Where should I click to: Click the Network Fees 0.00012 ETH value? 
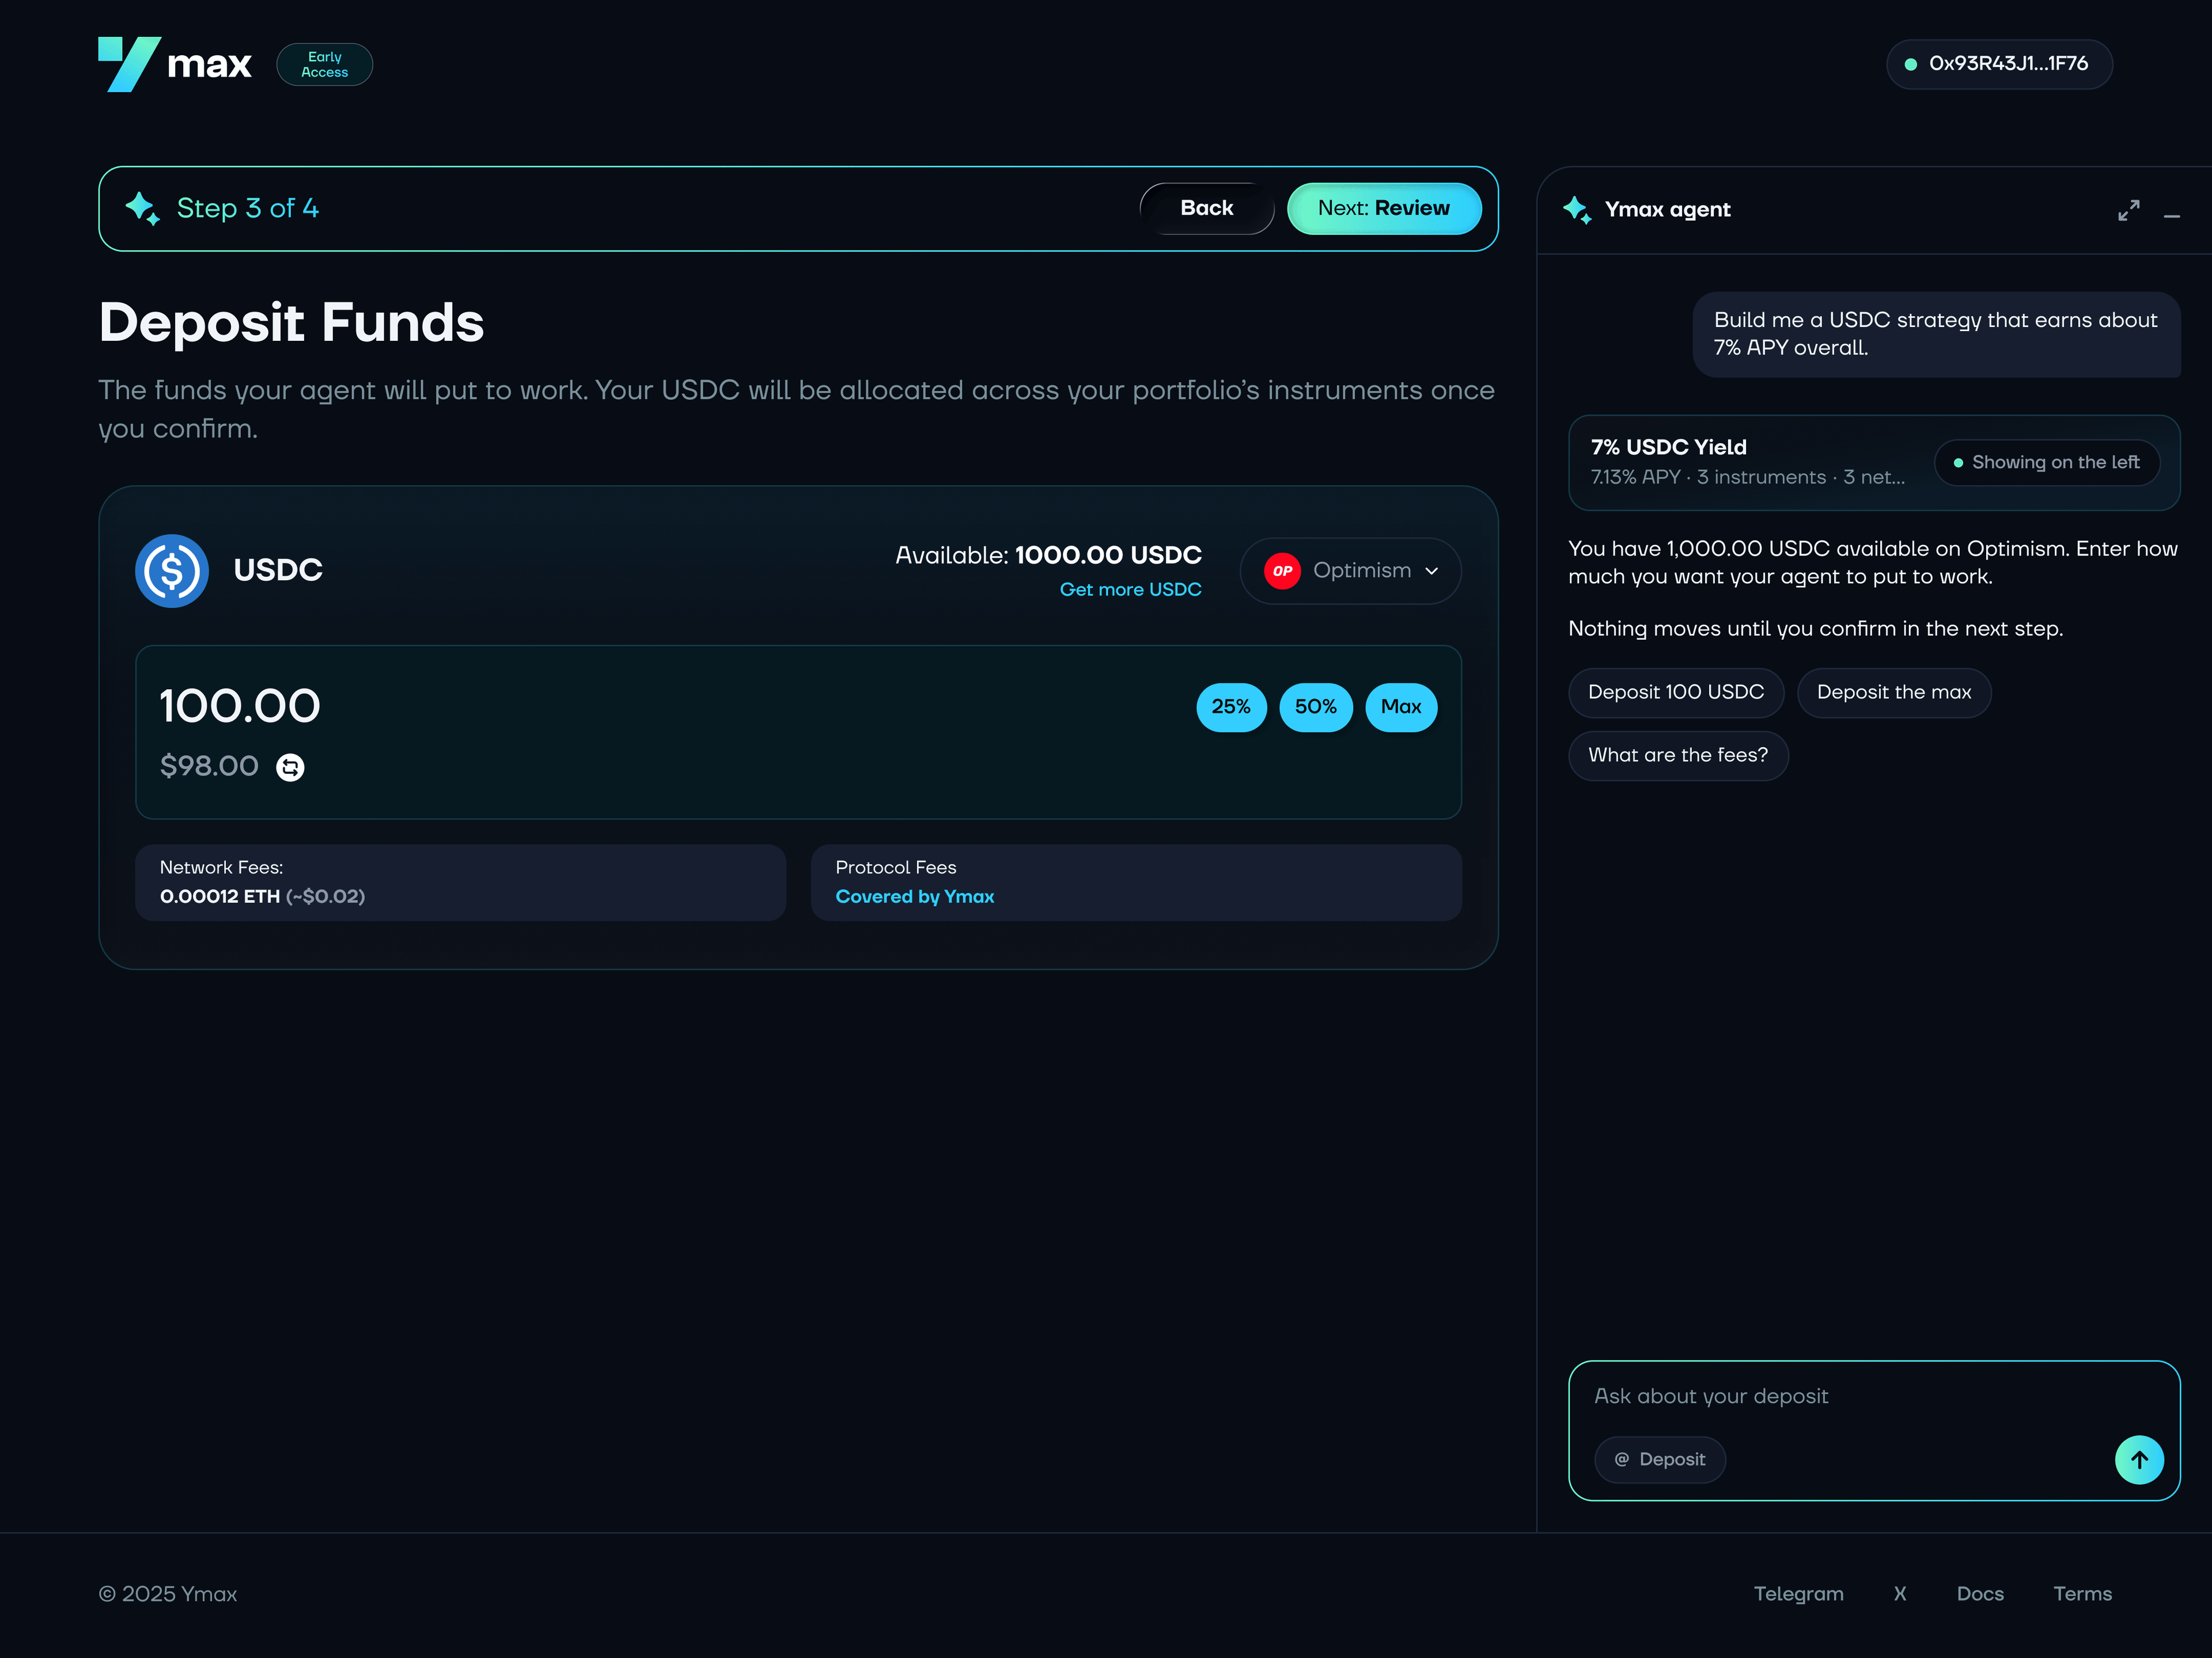pos(262,896)
